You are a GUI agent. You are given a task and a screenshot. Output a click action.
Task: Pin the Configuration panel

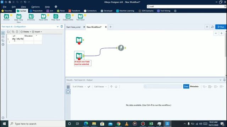click(62, 26)
